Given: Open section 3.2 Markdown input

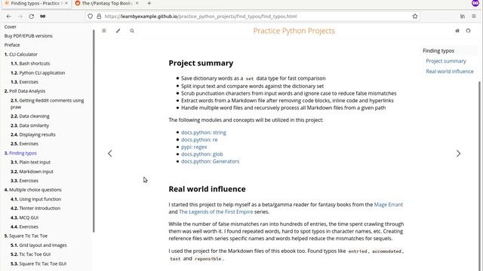Looking at the screenshot, I should click(x=32, y=172).
